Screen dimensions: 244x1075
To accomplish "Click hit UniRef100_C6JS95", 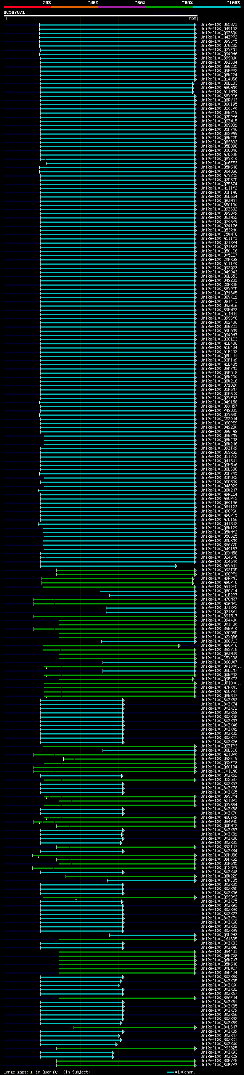I will pos(219,939).
